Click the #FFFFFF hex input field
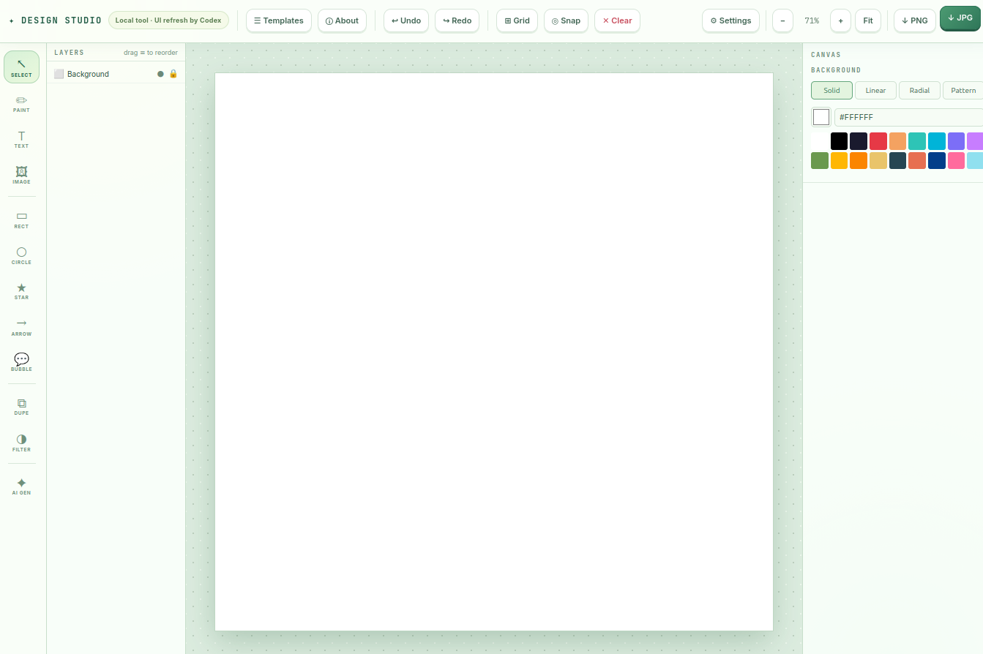Image resolution: width=983 pixels, height=654 pixels. coord(908,117)
